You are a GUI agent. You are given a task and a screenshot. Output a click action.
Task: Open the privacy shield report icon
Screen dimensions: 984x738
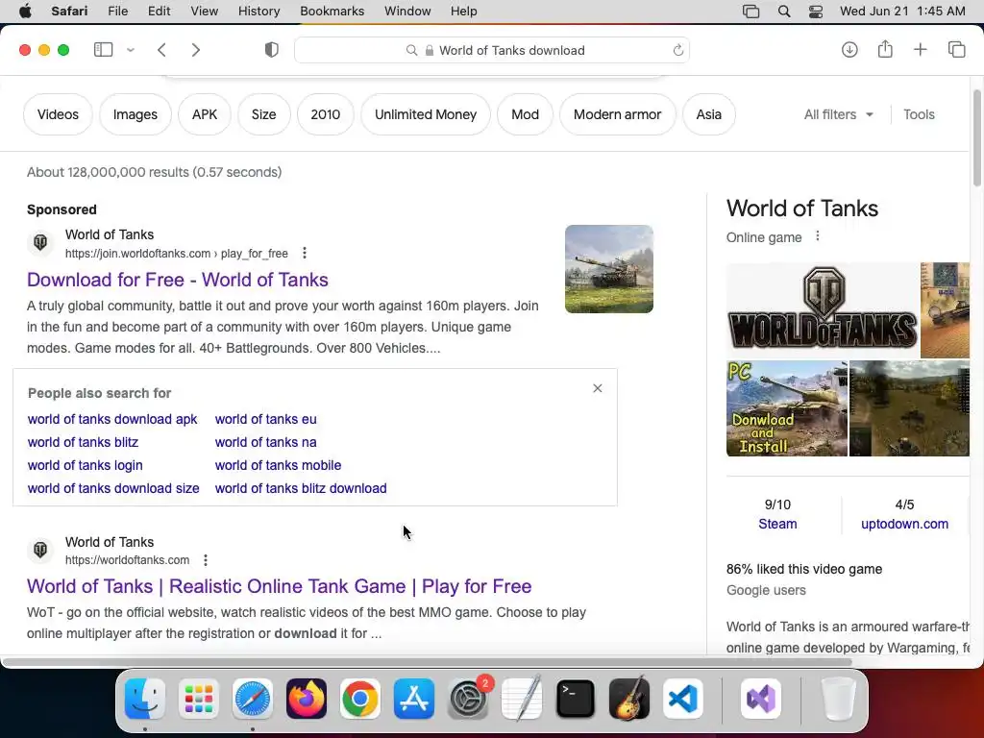[272, 50]
